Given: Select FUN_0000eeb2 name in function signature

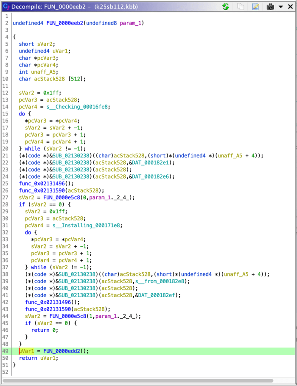Looking at the screenshot, I should click(65, 23).
